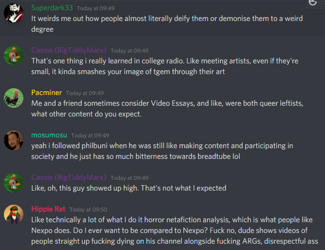Click Hippie Rat's message about Nexpo
The width and height of the screenshot is (325, 250).
point(174,231)
